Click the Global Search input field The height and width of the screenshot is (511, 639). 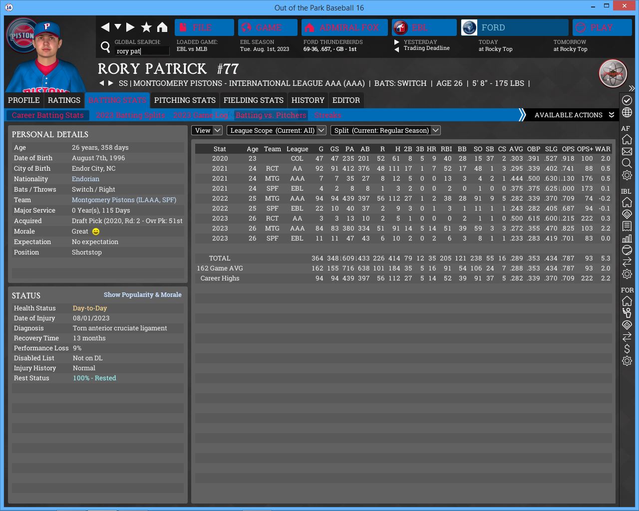[142, 51]
